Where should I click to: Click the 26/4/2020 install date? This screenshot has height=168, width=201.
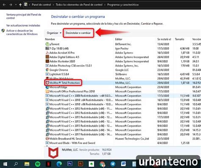coord(163,57)
